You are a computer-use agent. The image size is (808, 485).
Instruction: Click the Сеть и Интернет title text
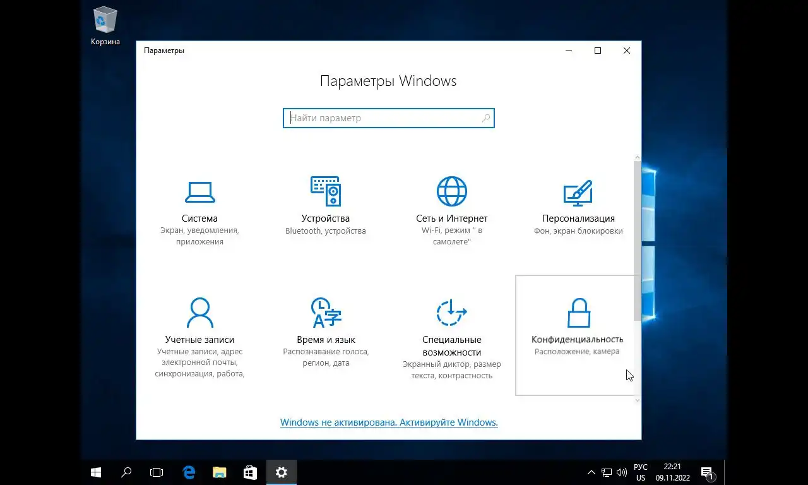point(452,219)
